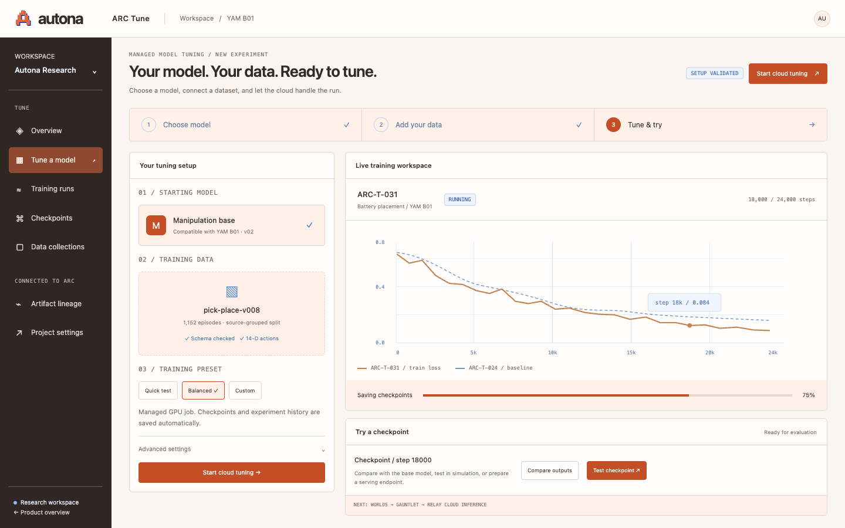Click the Data collections square icon
The width and height of the screenshot is (845, 528).
[20, 247]
